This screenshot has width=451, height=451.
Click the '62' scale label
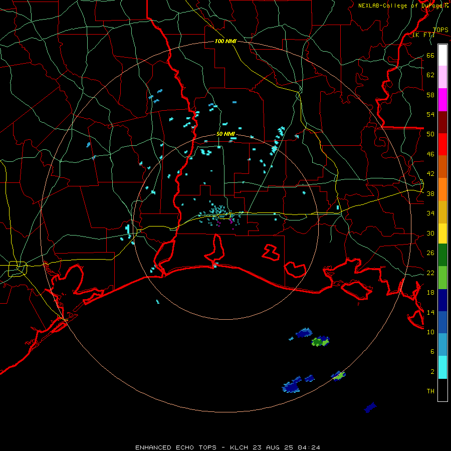click(x=430, y=75)
